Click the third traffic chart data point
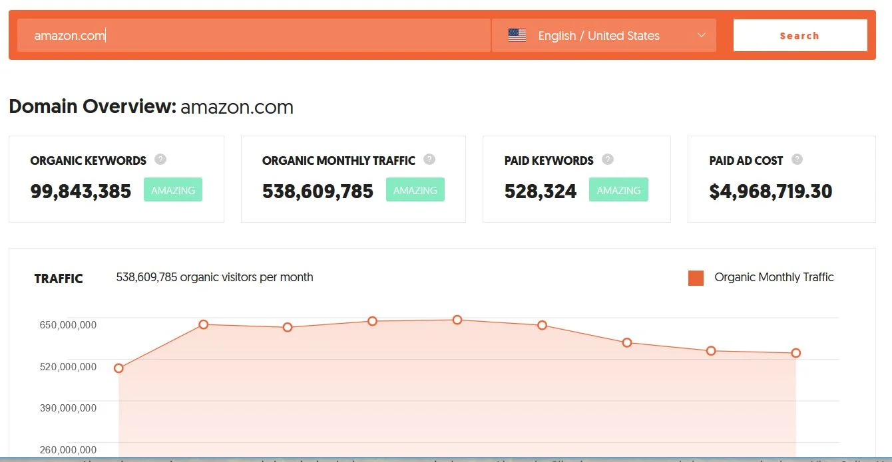Screen dimensions: 892x462 (x=288, y=327)
